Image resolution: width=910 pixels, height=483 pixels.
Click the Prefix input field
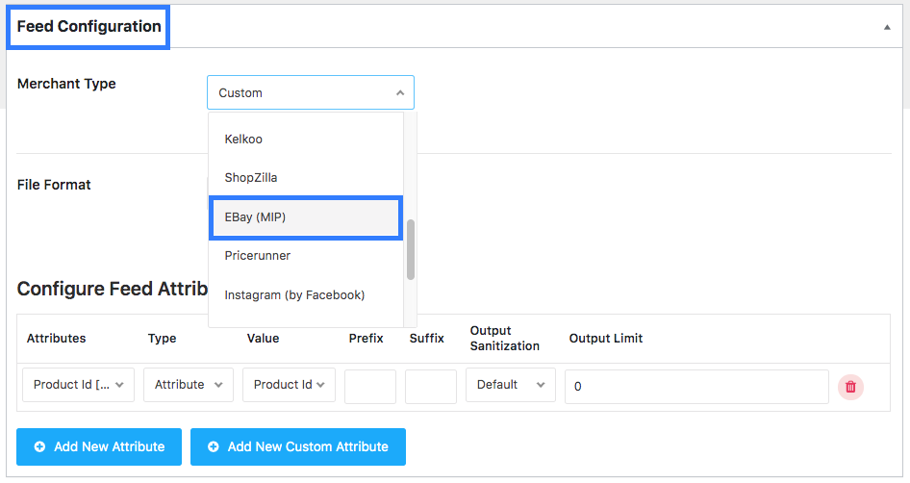click(370, 387)
